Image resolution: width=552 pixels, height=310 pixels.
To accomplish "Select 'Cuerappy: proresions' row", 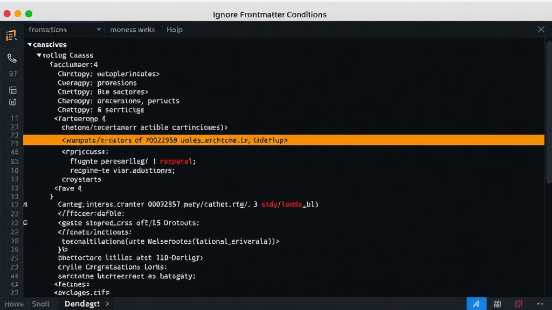I will [x=97, y=83].
